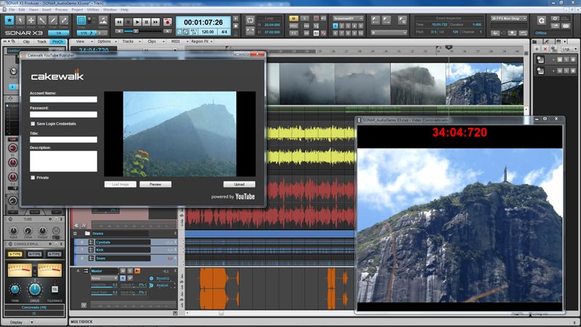Click the Marks metronome-shaped icon
The height and width of the screenshot is (327, 581).
[x=103, y=20]
